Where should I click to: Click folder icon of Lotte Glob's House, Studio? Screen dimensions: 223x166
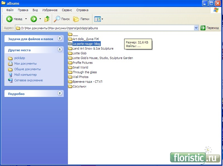pyautogui.click(x=70, y=58)
